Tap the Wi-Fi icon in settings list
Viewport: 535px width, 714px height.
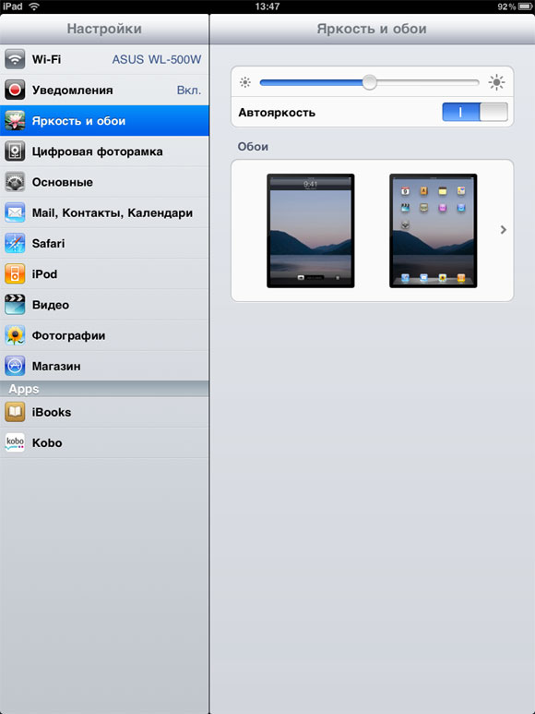click(15, 59)
